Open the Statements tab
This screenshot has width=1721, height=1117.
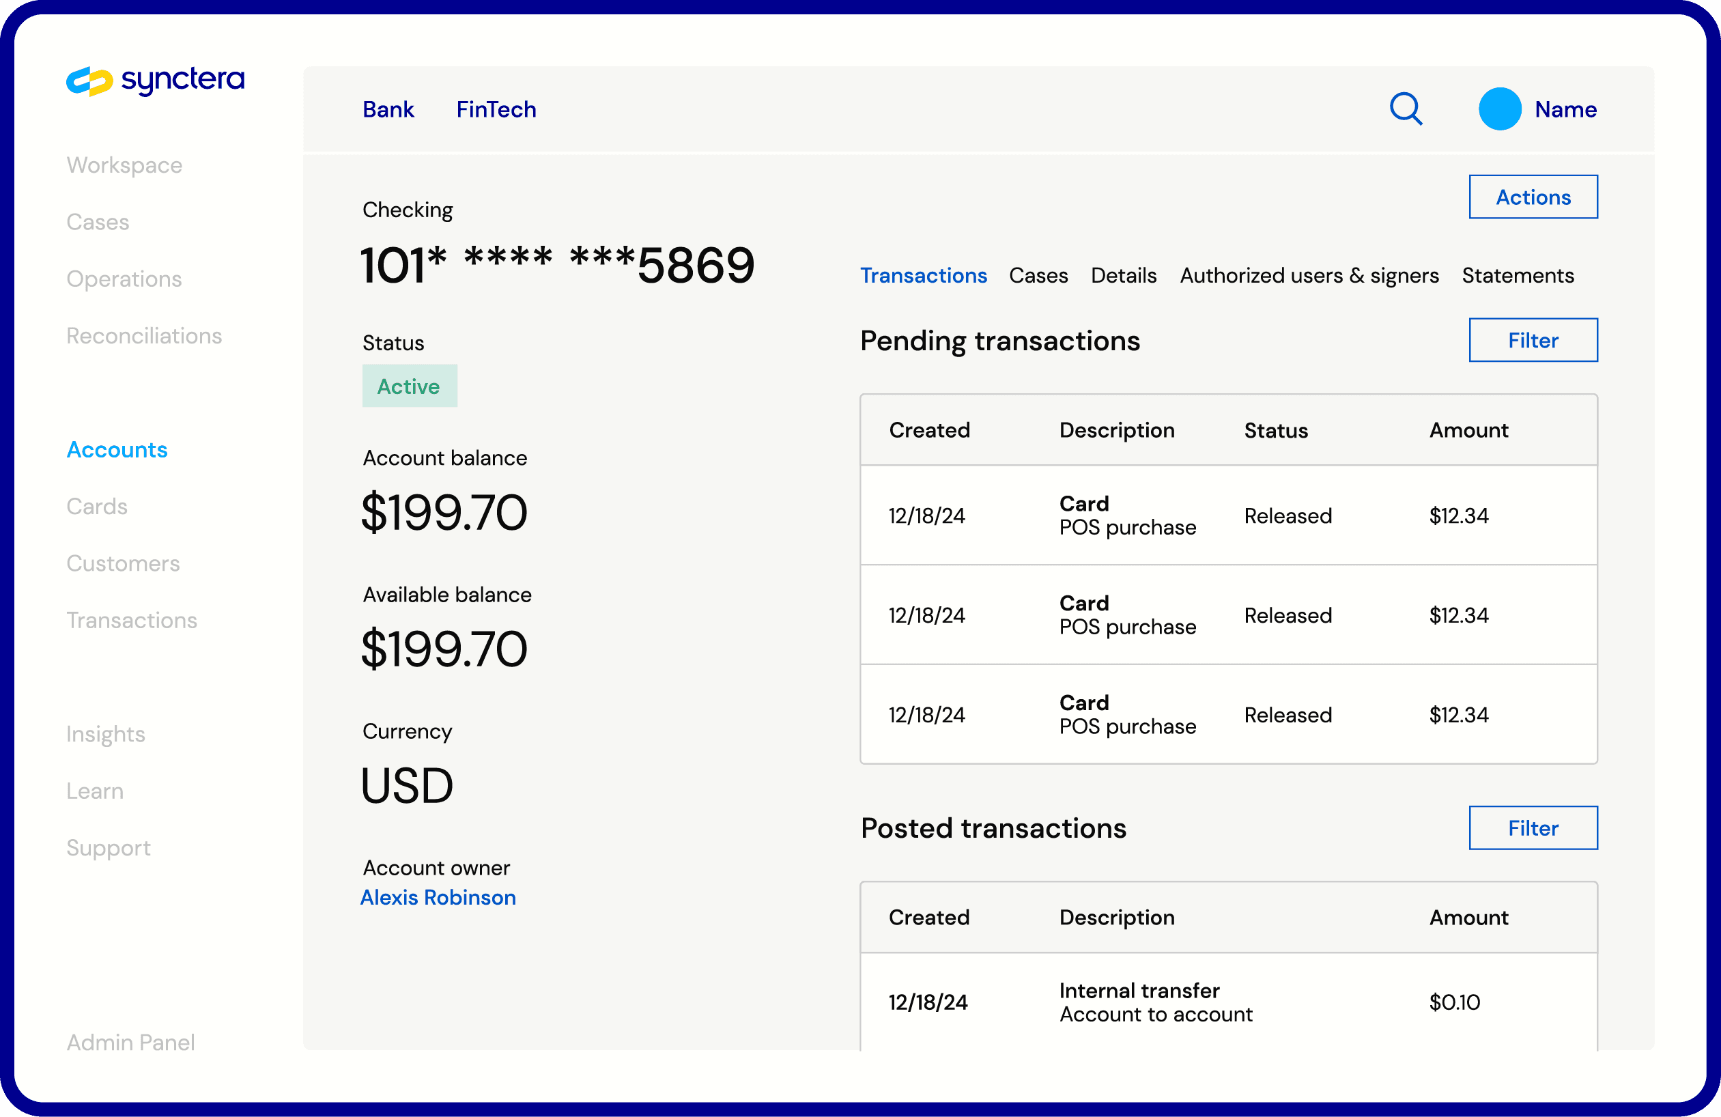tap(1517, 276)
